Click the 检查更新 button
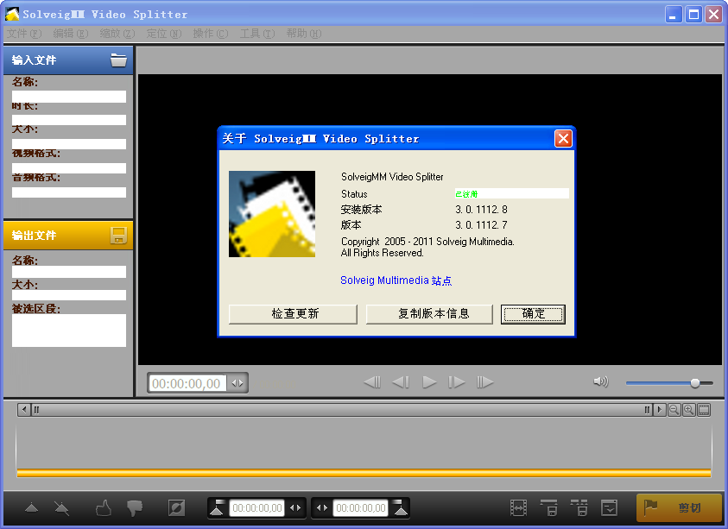728x529 pixels. (x=294, y=314)
